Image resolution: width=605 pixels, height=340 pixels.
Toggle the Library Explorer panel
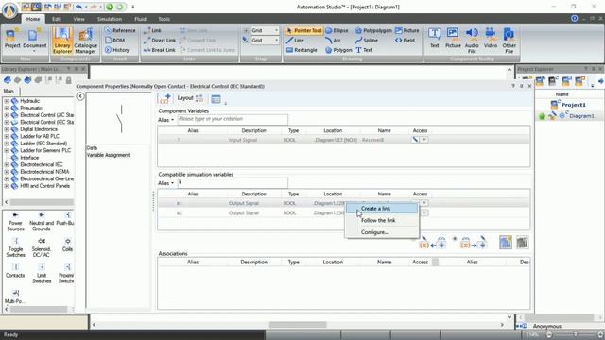click(62, 40)
